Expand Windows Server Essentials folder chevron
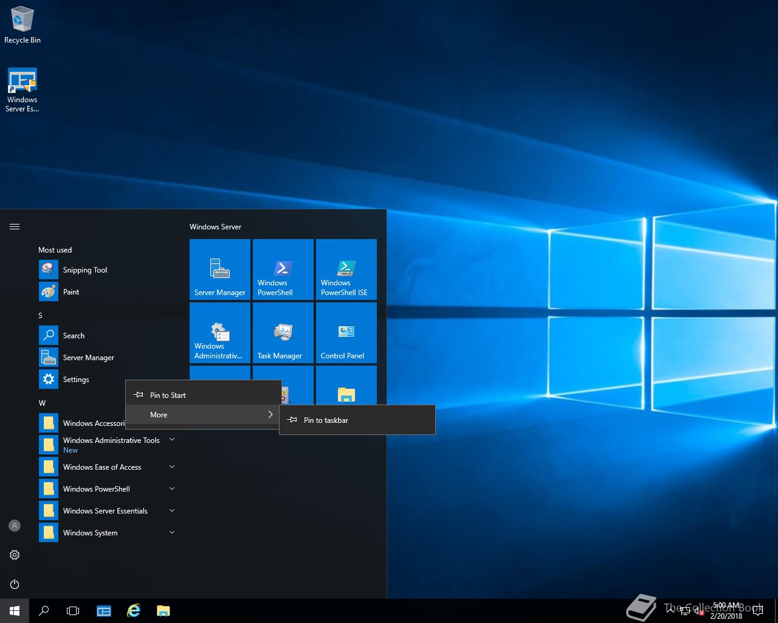 coord(172,510)
